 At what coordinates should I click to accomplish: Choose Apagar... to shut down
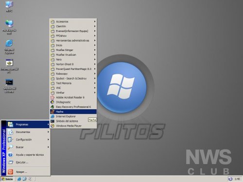pos(28,172)
